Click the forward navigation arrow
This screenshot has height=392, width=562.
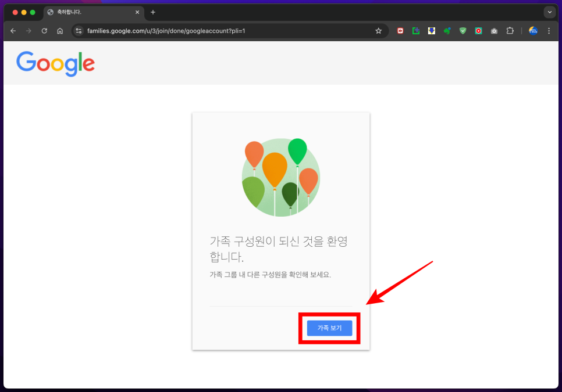pos(29,31)
